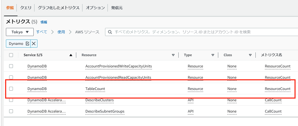Sort by Service column ascending arrow
298x126 pixels.
coord(71,55)
